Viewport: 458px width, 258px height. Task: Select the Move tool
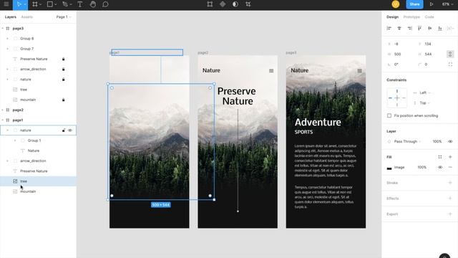click(19, 4)
